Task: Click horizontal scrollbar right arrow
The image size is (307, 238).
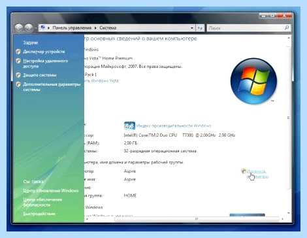Action: (282, 219)
